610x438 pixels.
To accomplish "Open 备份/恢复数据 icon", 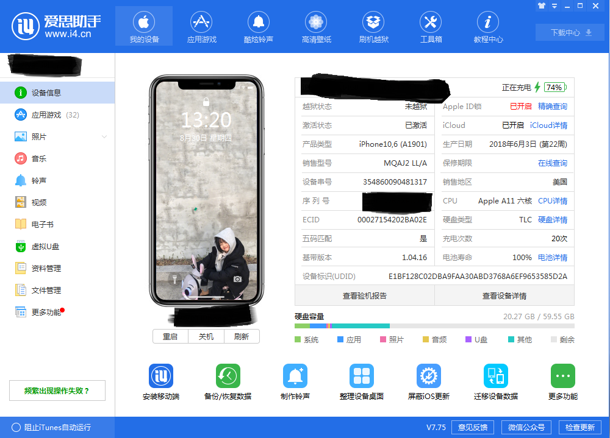I will tap(228, 376).
